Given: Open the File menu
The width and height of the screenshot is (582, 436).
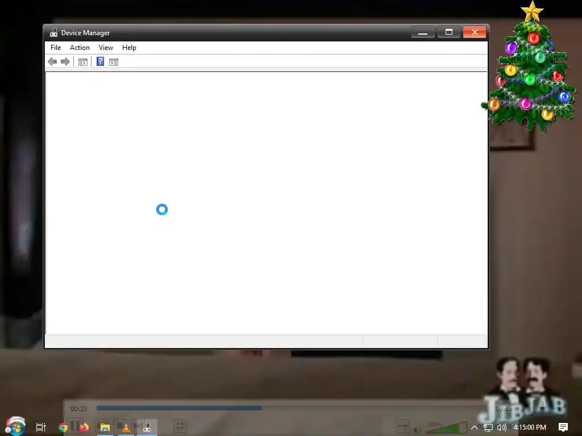Looking at the screenshot, I should (x=56, y=48).
